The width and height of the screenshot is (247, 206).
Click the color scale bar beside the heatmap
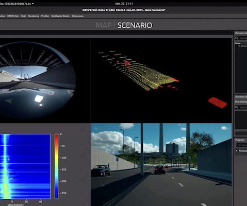point(56,166)
